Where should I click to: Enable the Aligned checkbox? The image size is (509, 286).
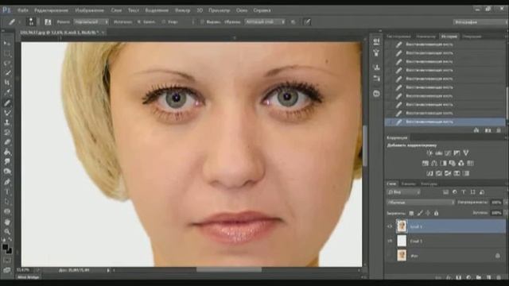coord(202,22)
